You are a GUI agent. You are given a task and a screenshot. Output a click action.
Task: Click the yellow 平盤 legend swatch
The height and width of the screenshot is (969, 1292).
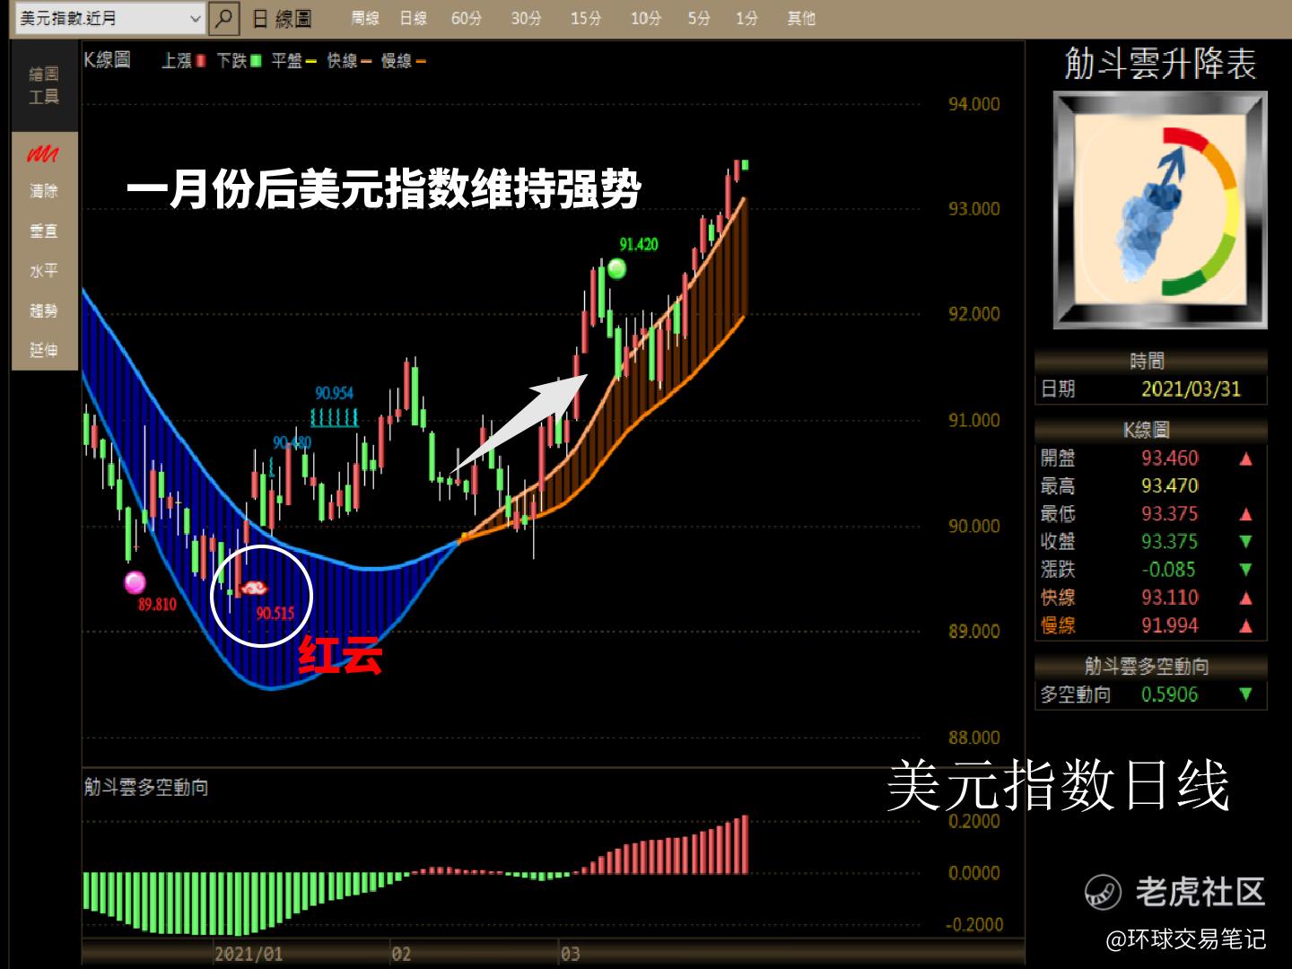point(310,62)
